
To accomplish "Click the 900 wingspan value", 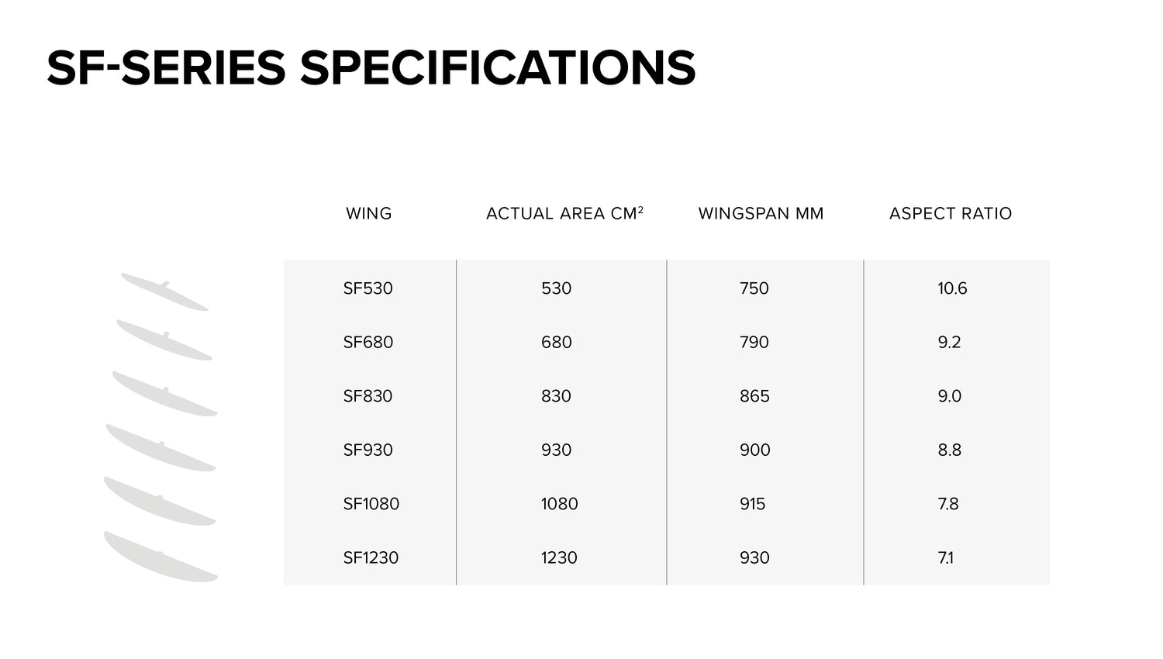I will 754,450.
